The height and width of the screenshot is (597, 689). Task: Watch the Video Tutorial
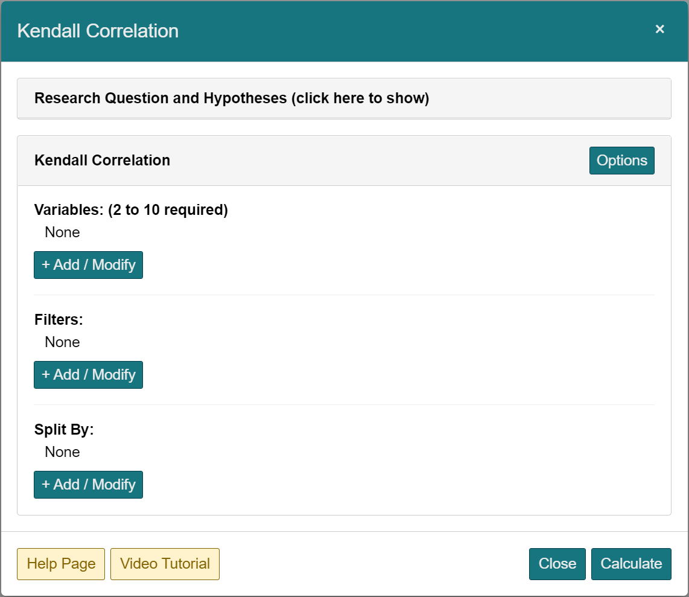pos(165,564)
